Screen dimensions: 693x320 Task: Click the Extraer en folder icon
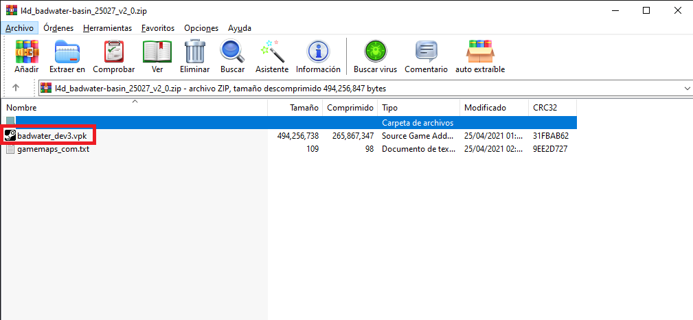67,52
